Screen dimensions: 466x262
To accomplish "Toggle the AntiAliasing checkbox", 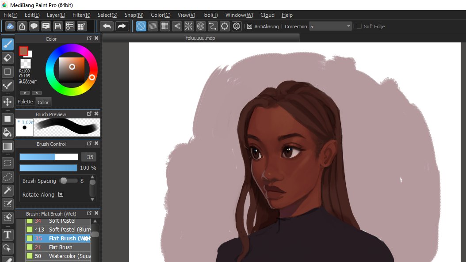I will 250,27.
